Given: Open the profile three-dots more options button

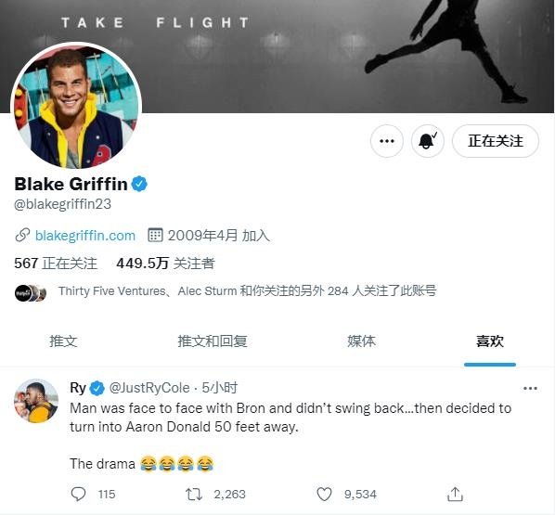Looking at the screenshot, I should click(386, 141).
